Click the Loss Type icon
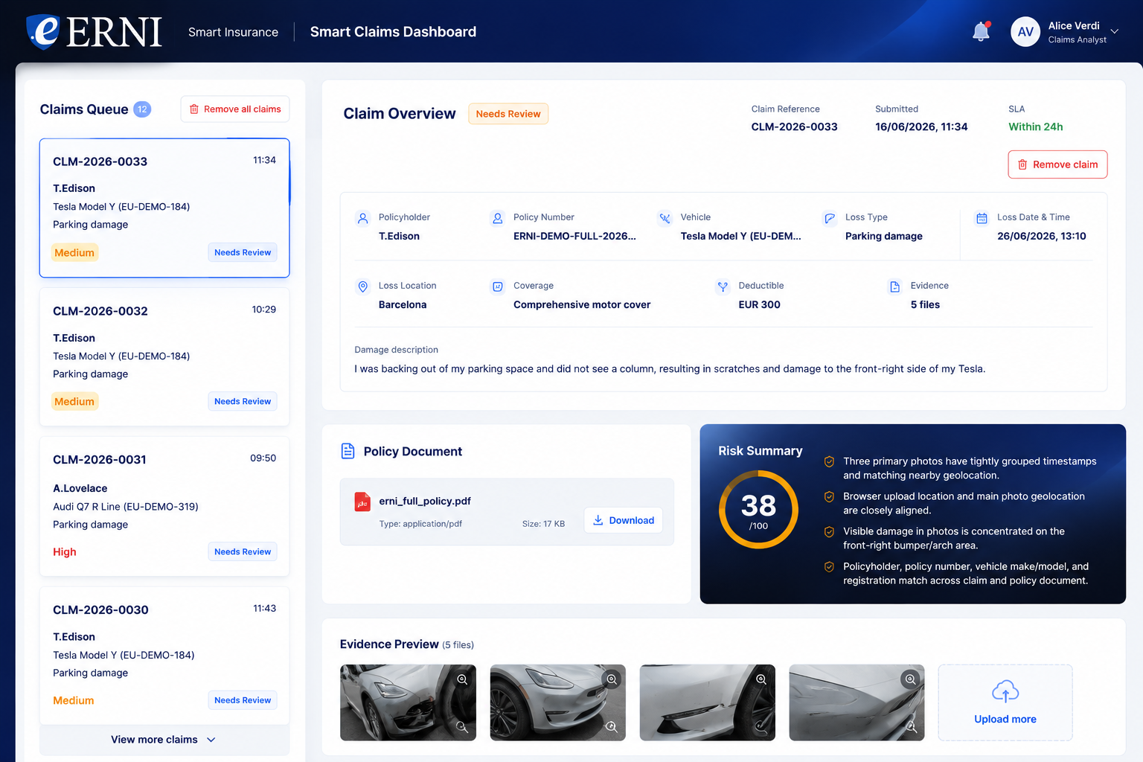 coord(830,218)
